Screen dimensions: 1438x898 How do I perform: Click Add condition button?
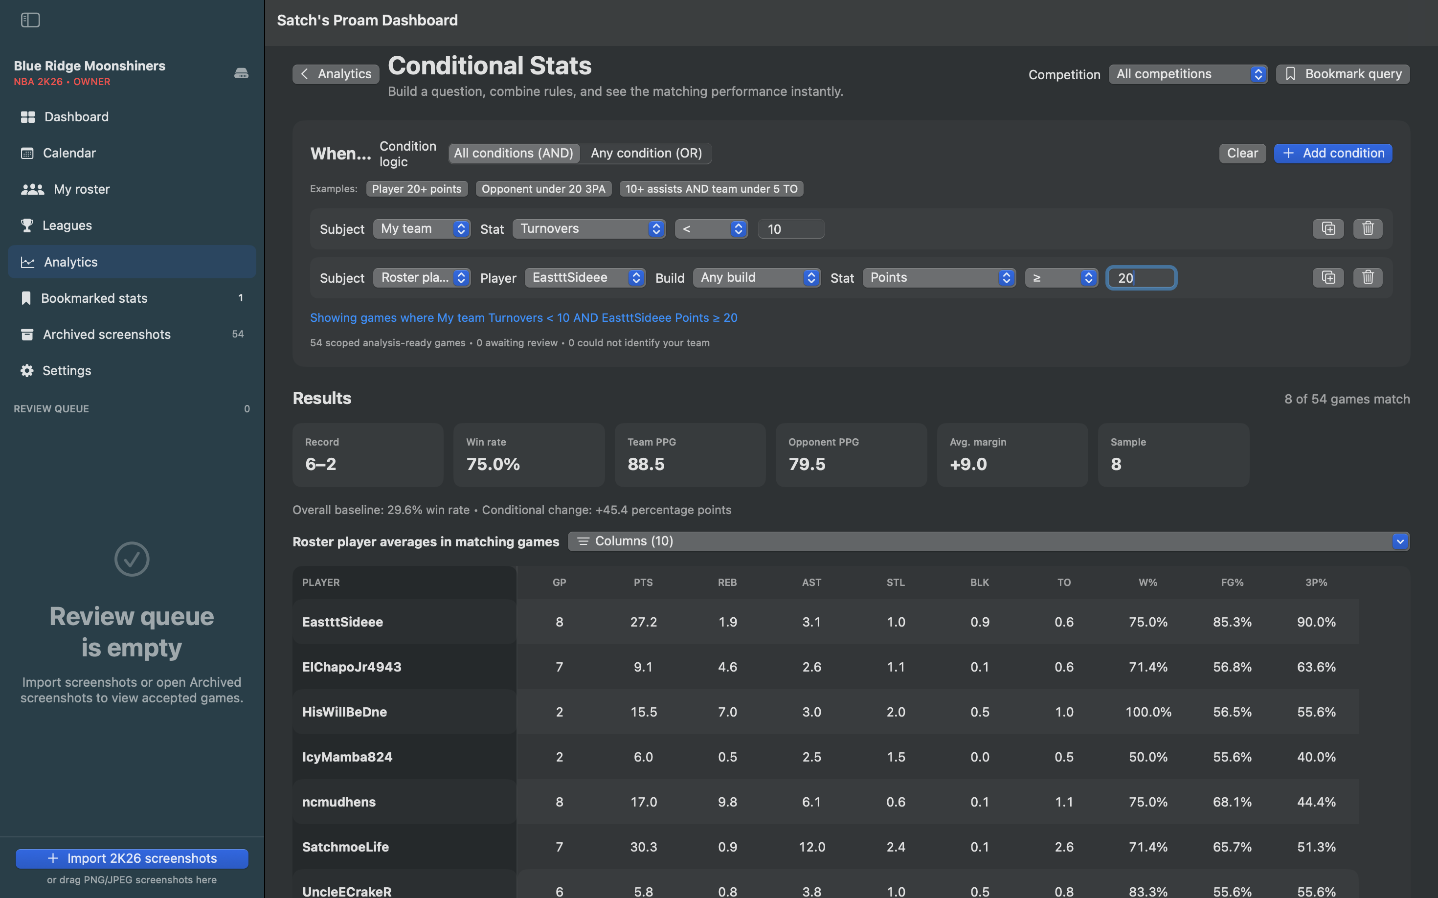(x=1333, y=153)
